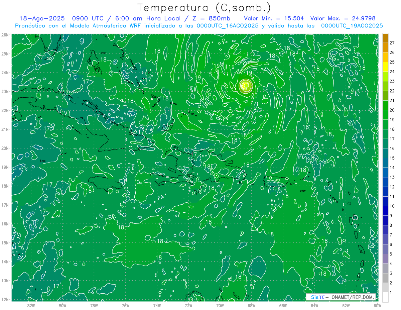Click the purple legend swatch between 4 and 5

pos(385,259)
